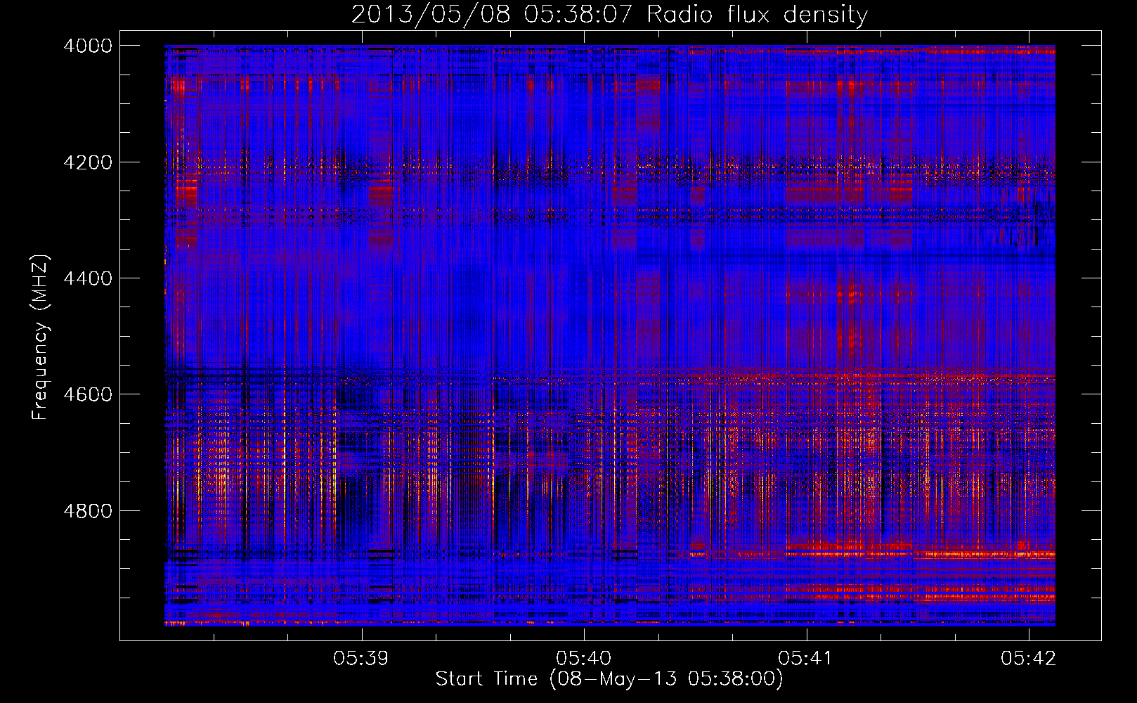This screenshot has width=1137, height=703.
Task: Click the '05:40' time axis label
Action: coord(584,659)
